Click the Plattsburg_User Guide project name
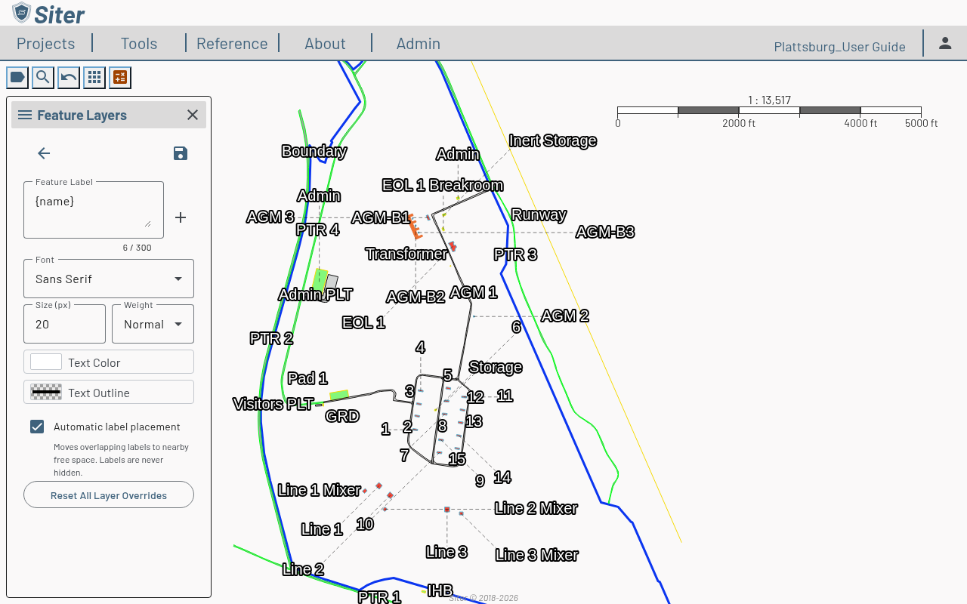 pos(839,47)
